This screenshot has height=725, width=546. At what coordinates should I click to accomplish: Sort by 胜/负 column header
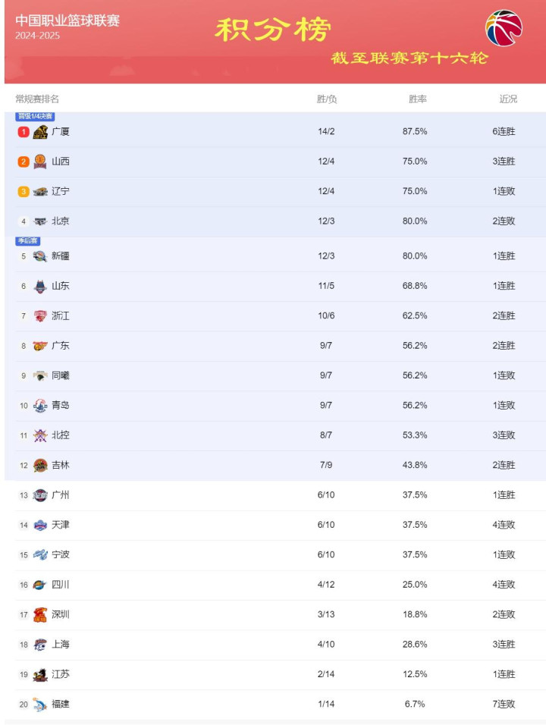tap(326, 99)
